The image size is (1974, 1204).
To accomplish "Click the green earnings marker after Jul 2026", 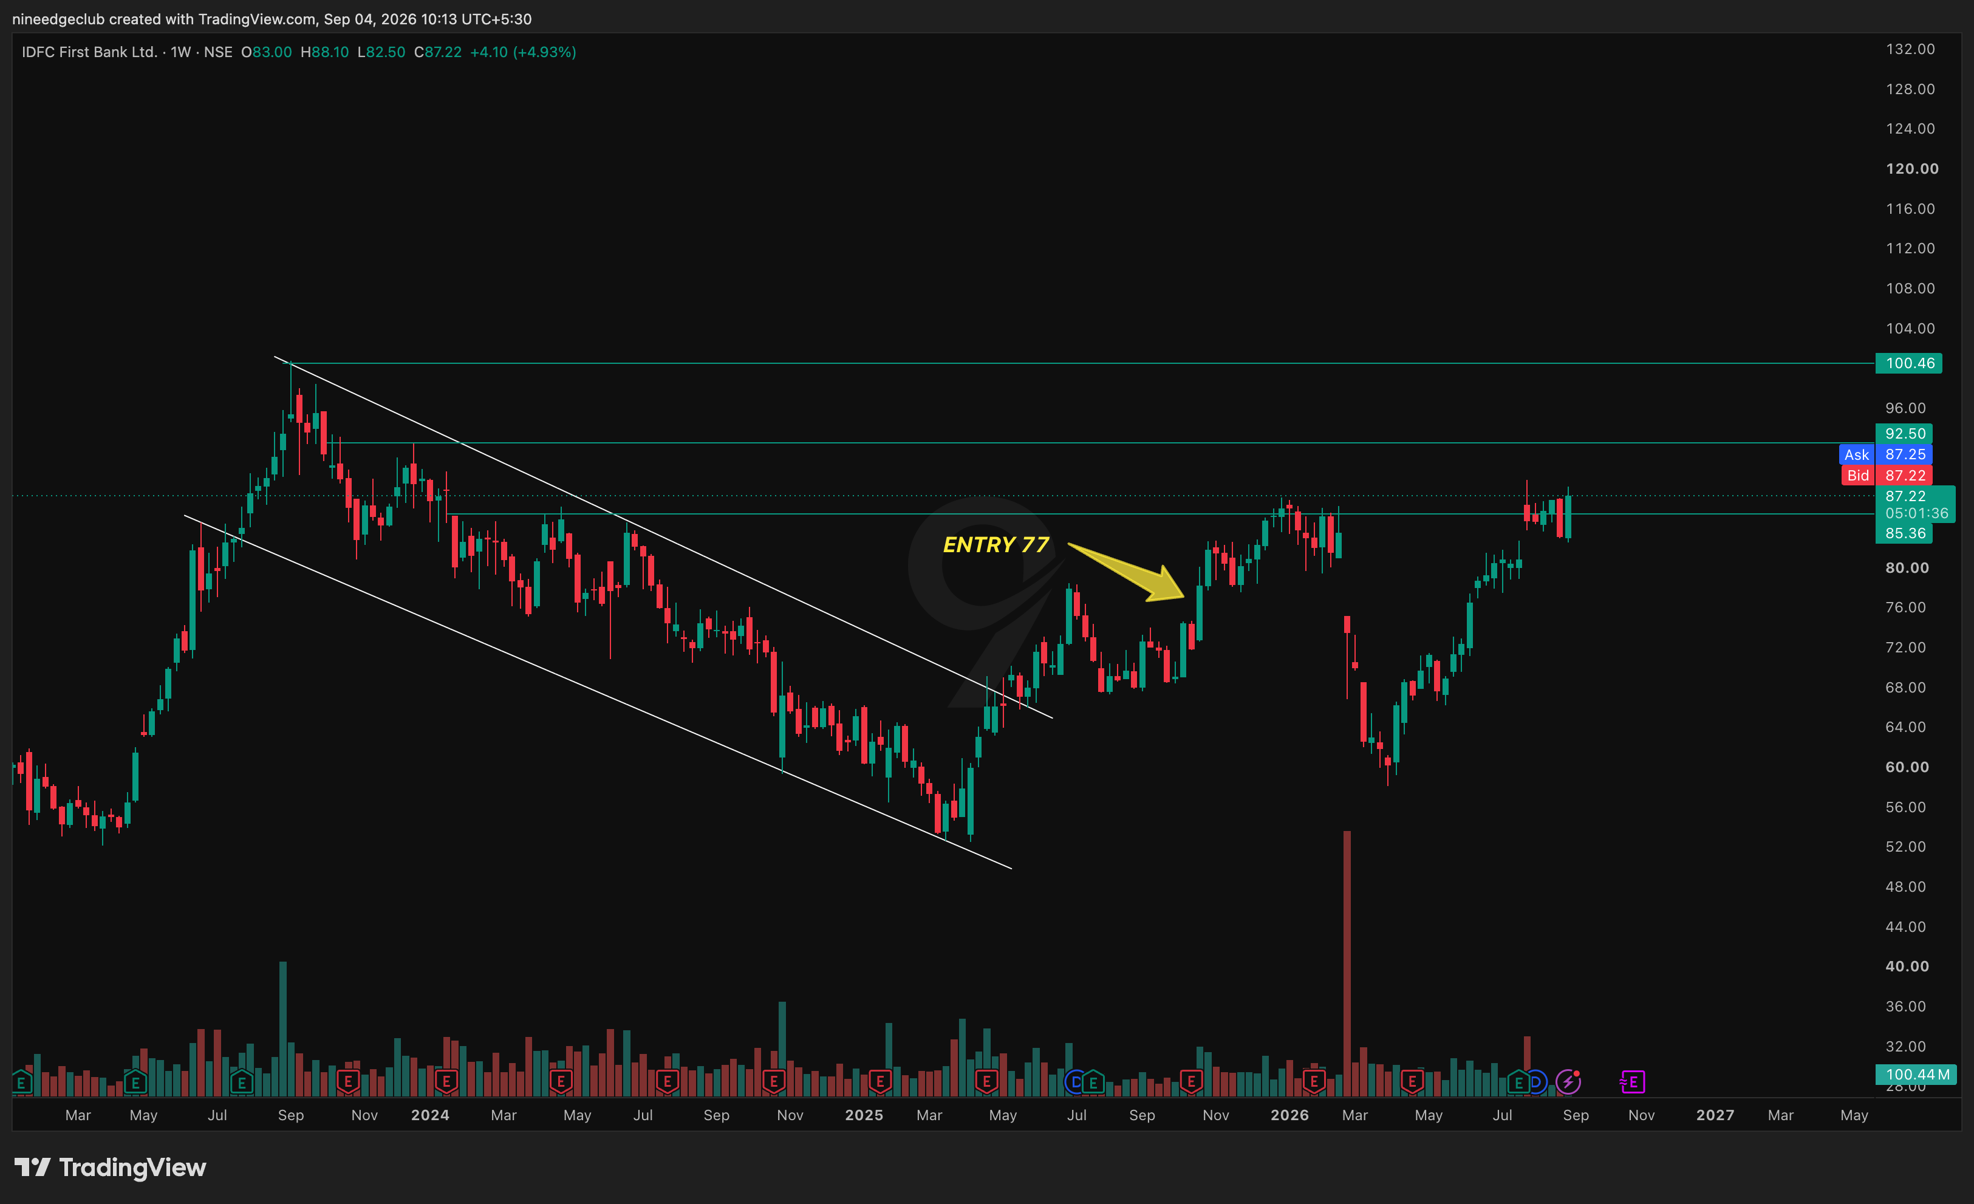I will tap(1518, 1083).
